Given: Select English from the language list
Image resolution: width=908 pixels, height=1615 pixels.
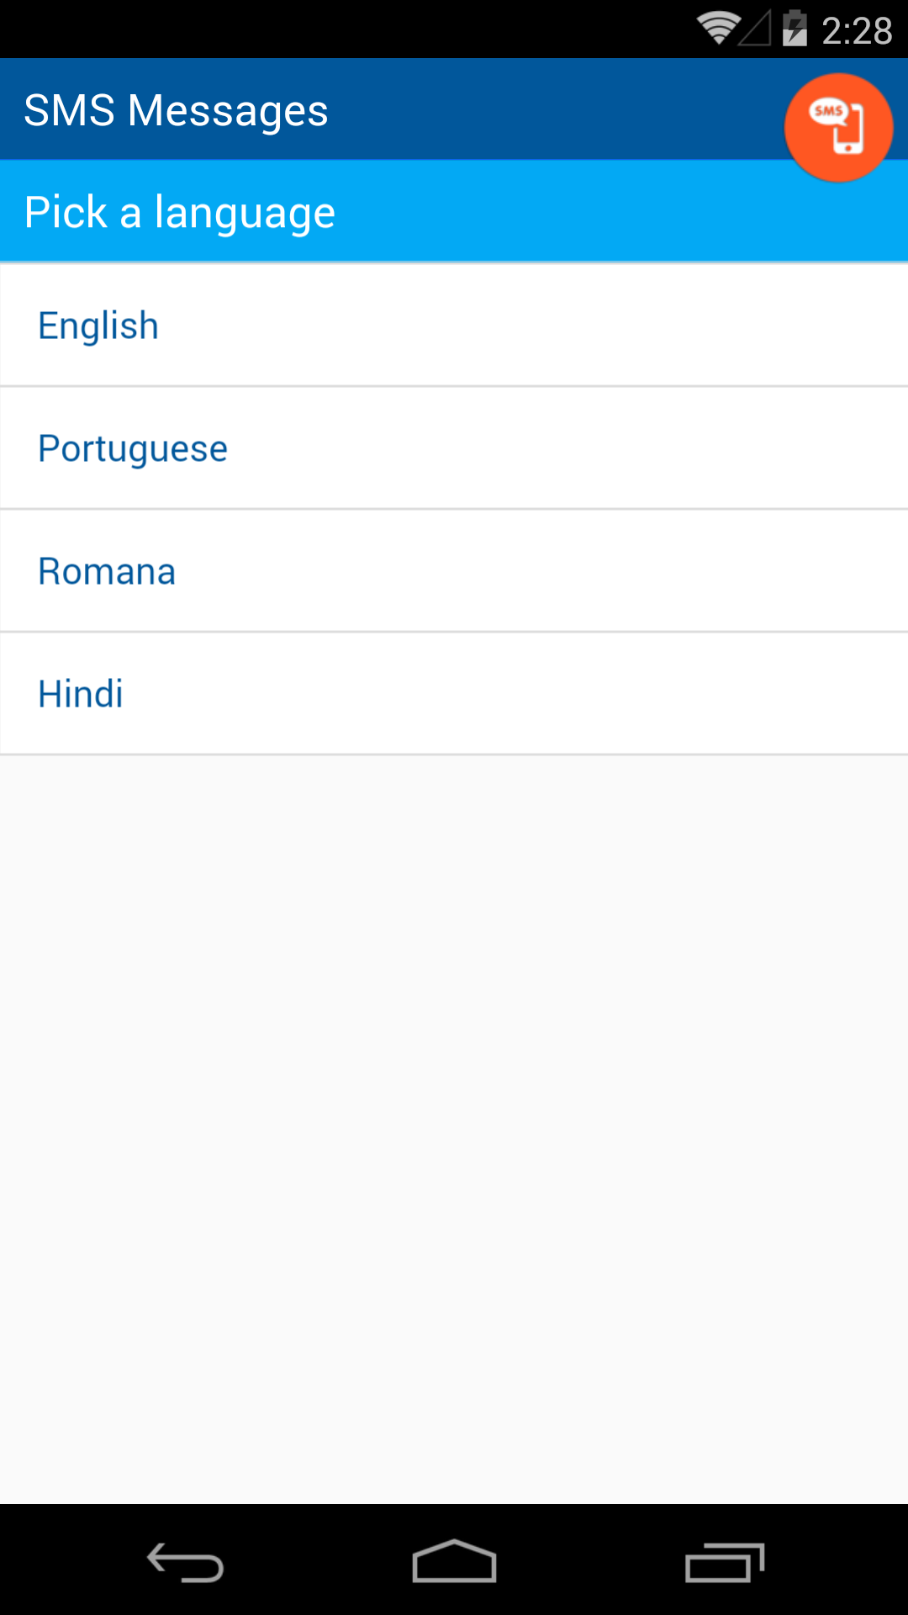Looking at the screenshot, I should tap(98, 326).
